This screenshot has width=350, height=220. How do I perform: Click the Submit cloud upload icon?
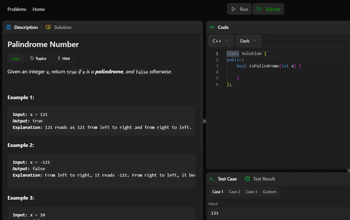259,9
